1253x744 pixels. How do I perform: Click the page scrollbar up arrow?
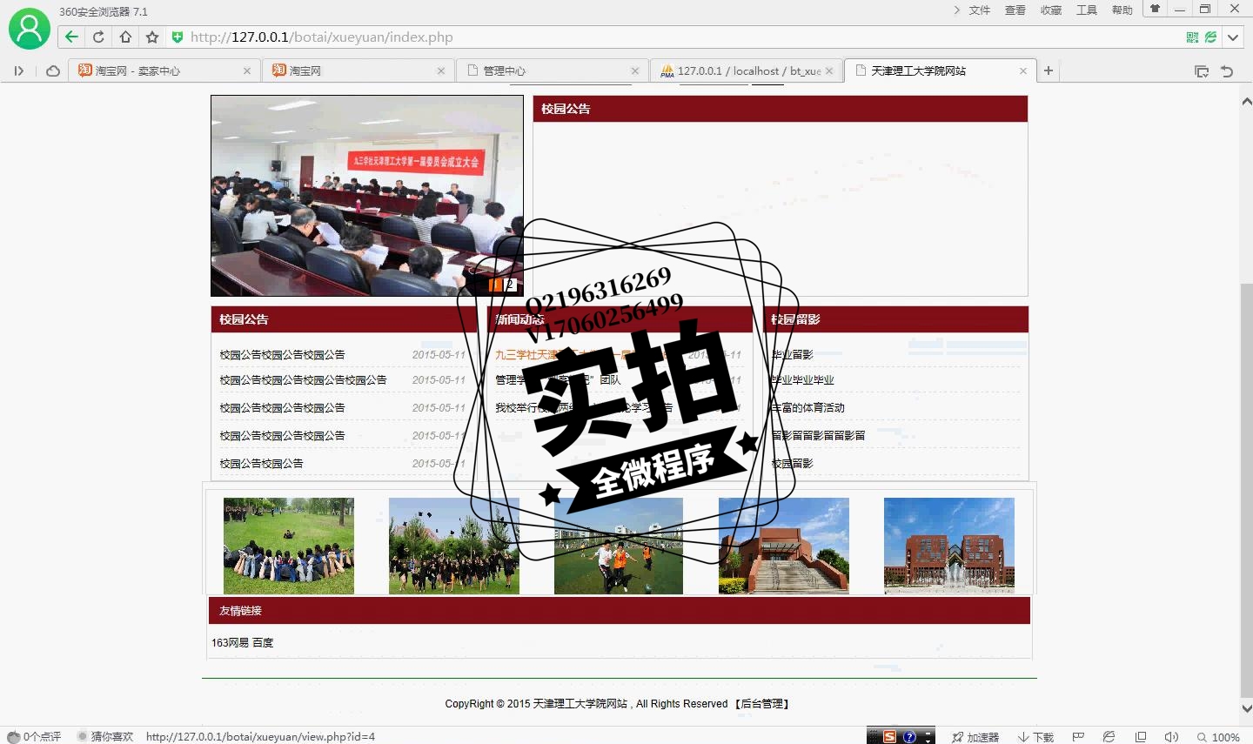[1246, 102]
